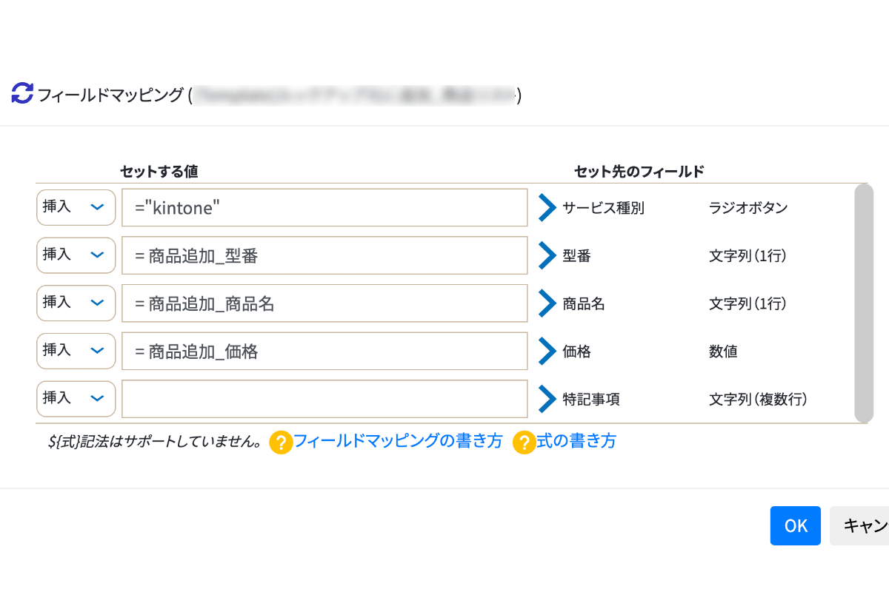Select the input field containing ="kintone"

[x=324, y=207]
